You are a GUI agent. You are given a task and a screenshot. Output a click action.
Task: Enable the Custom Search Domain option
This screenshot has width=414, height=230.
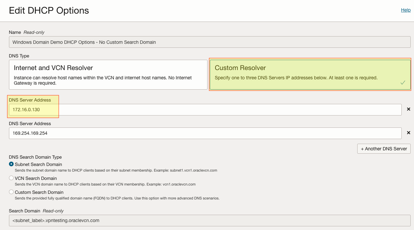pos(11,192)
